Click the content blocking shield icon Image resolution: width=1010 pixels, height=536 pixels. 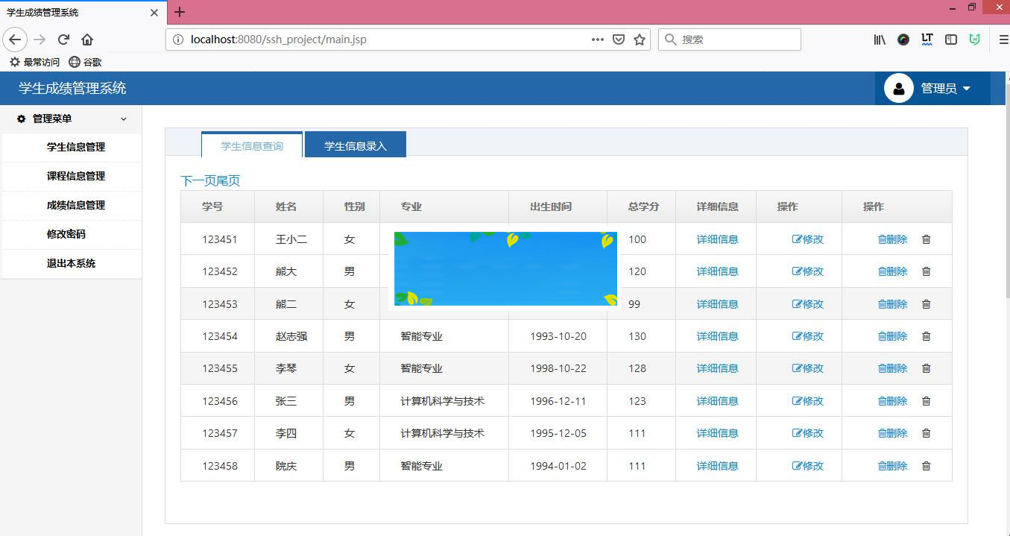click(x=619, y=40)
